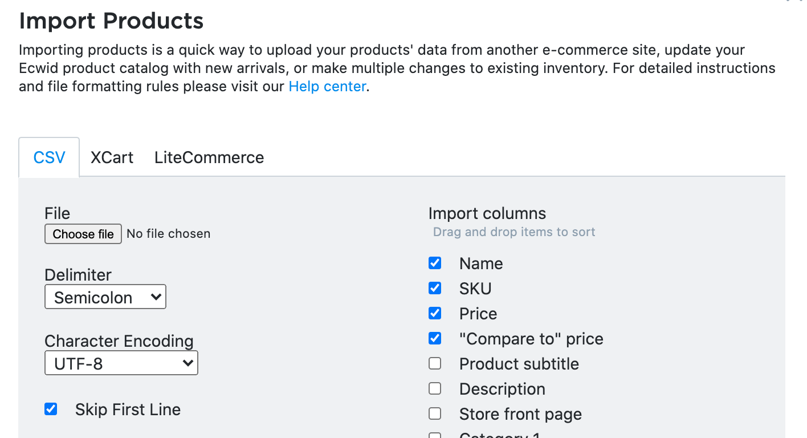Image resolution: width=807 pixels, height=438 pixels.
Task: Click the Choose file button
Action: pos(83,234)
